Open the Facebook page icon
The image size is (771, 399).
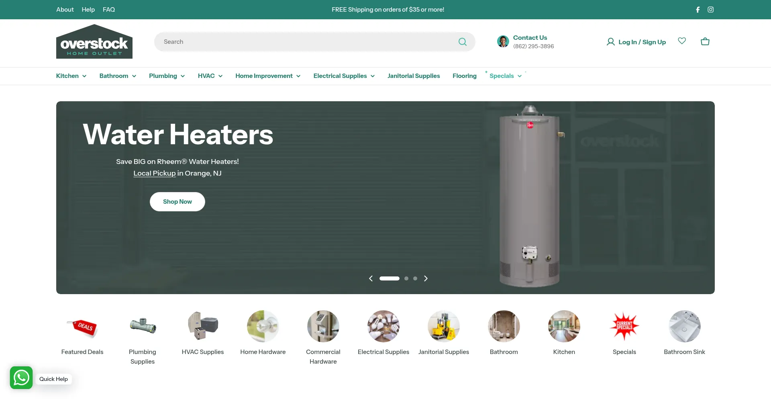pyautogui.click(x=698, y=10)
